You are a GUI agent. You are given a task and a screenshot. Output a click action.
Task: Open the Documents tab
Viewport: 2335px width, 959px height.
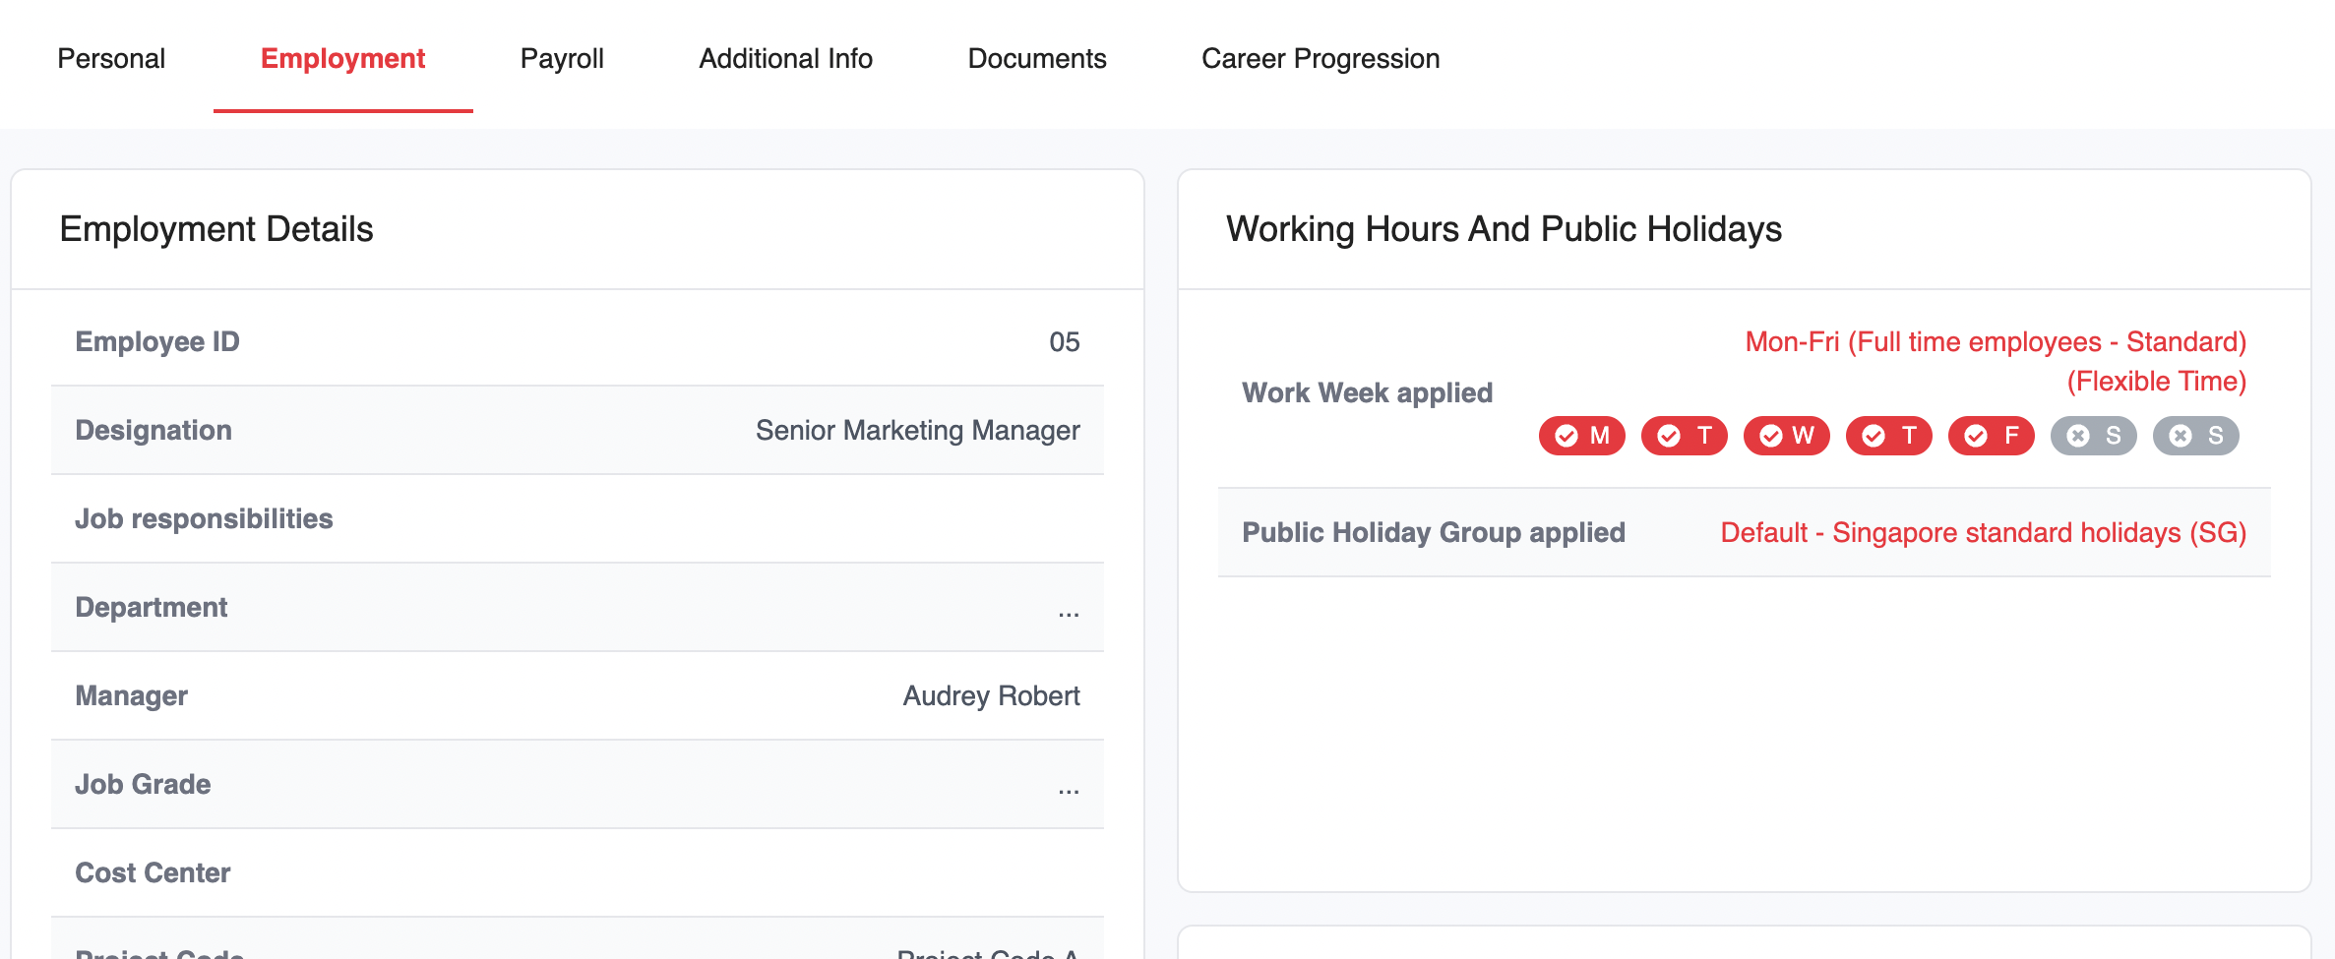[x=1037, y=59]
